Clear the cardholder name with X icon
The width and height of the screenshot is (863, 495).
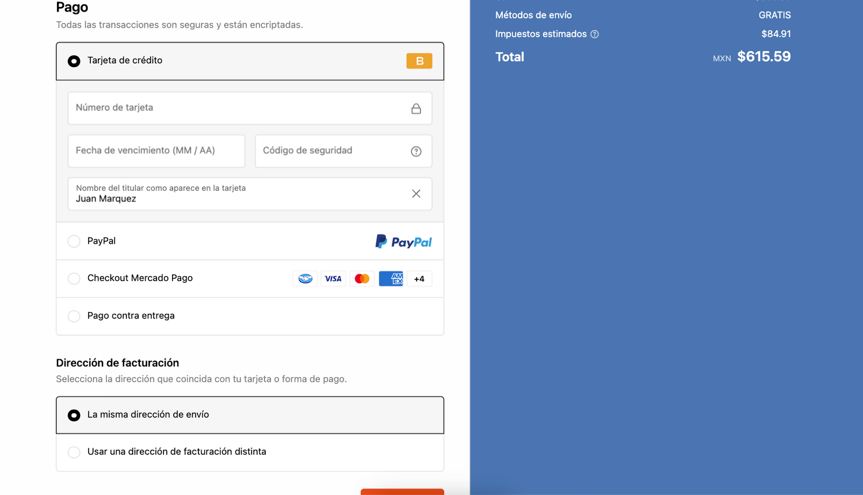point(416,194)
